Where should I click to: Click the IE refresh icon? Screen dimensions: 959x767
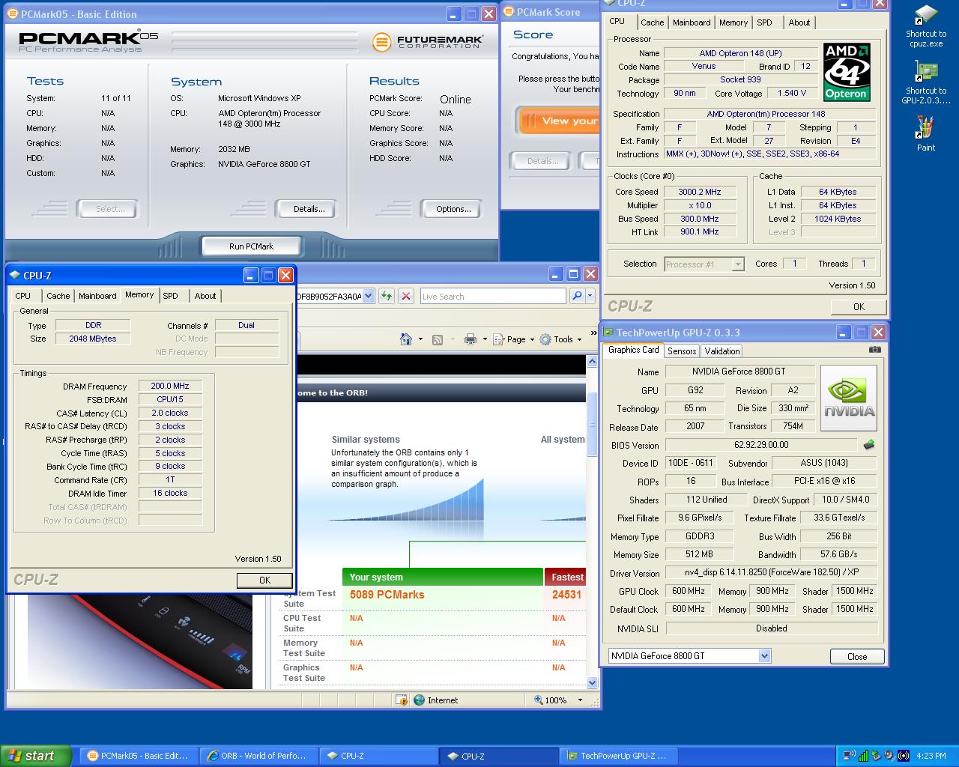point(387,296)
